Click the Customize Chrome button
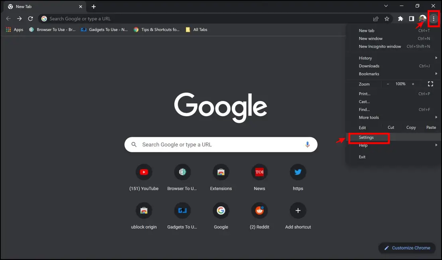 pyautogui.click(x=407, y=248)
